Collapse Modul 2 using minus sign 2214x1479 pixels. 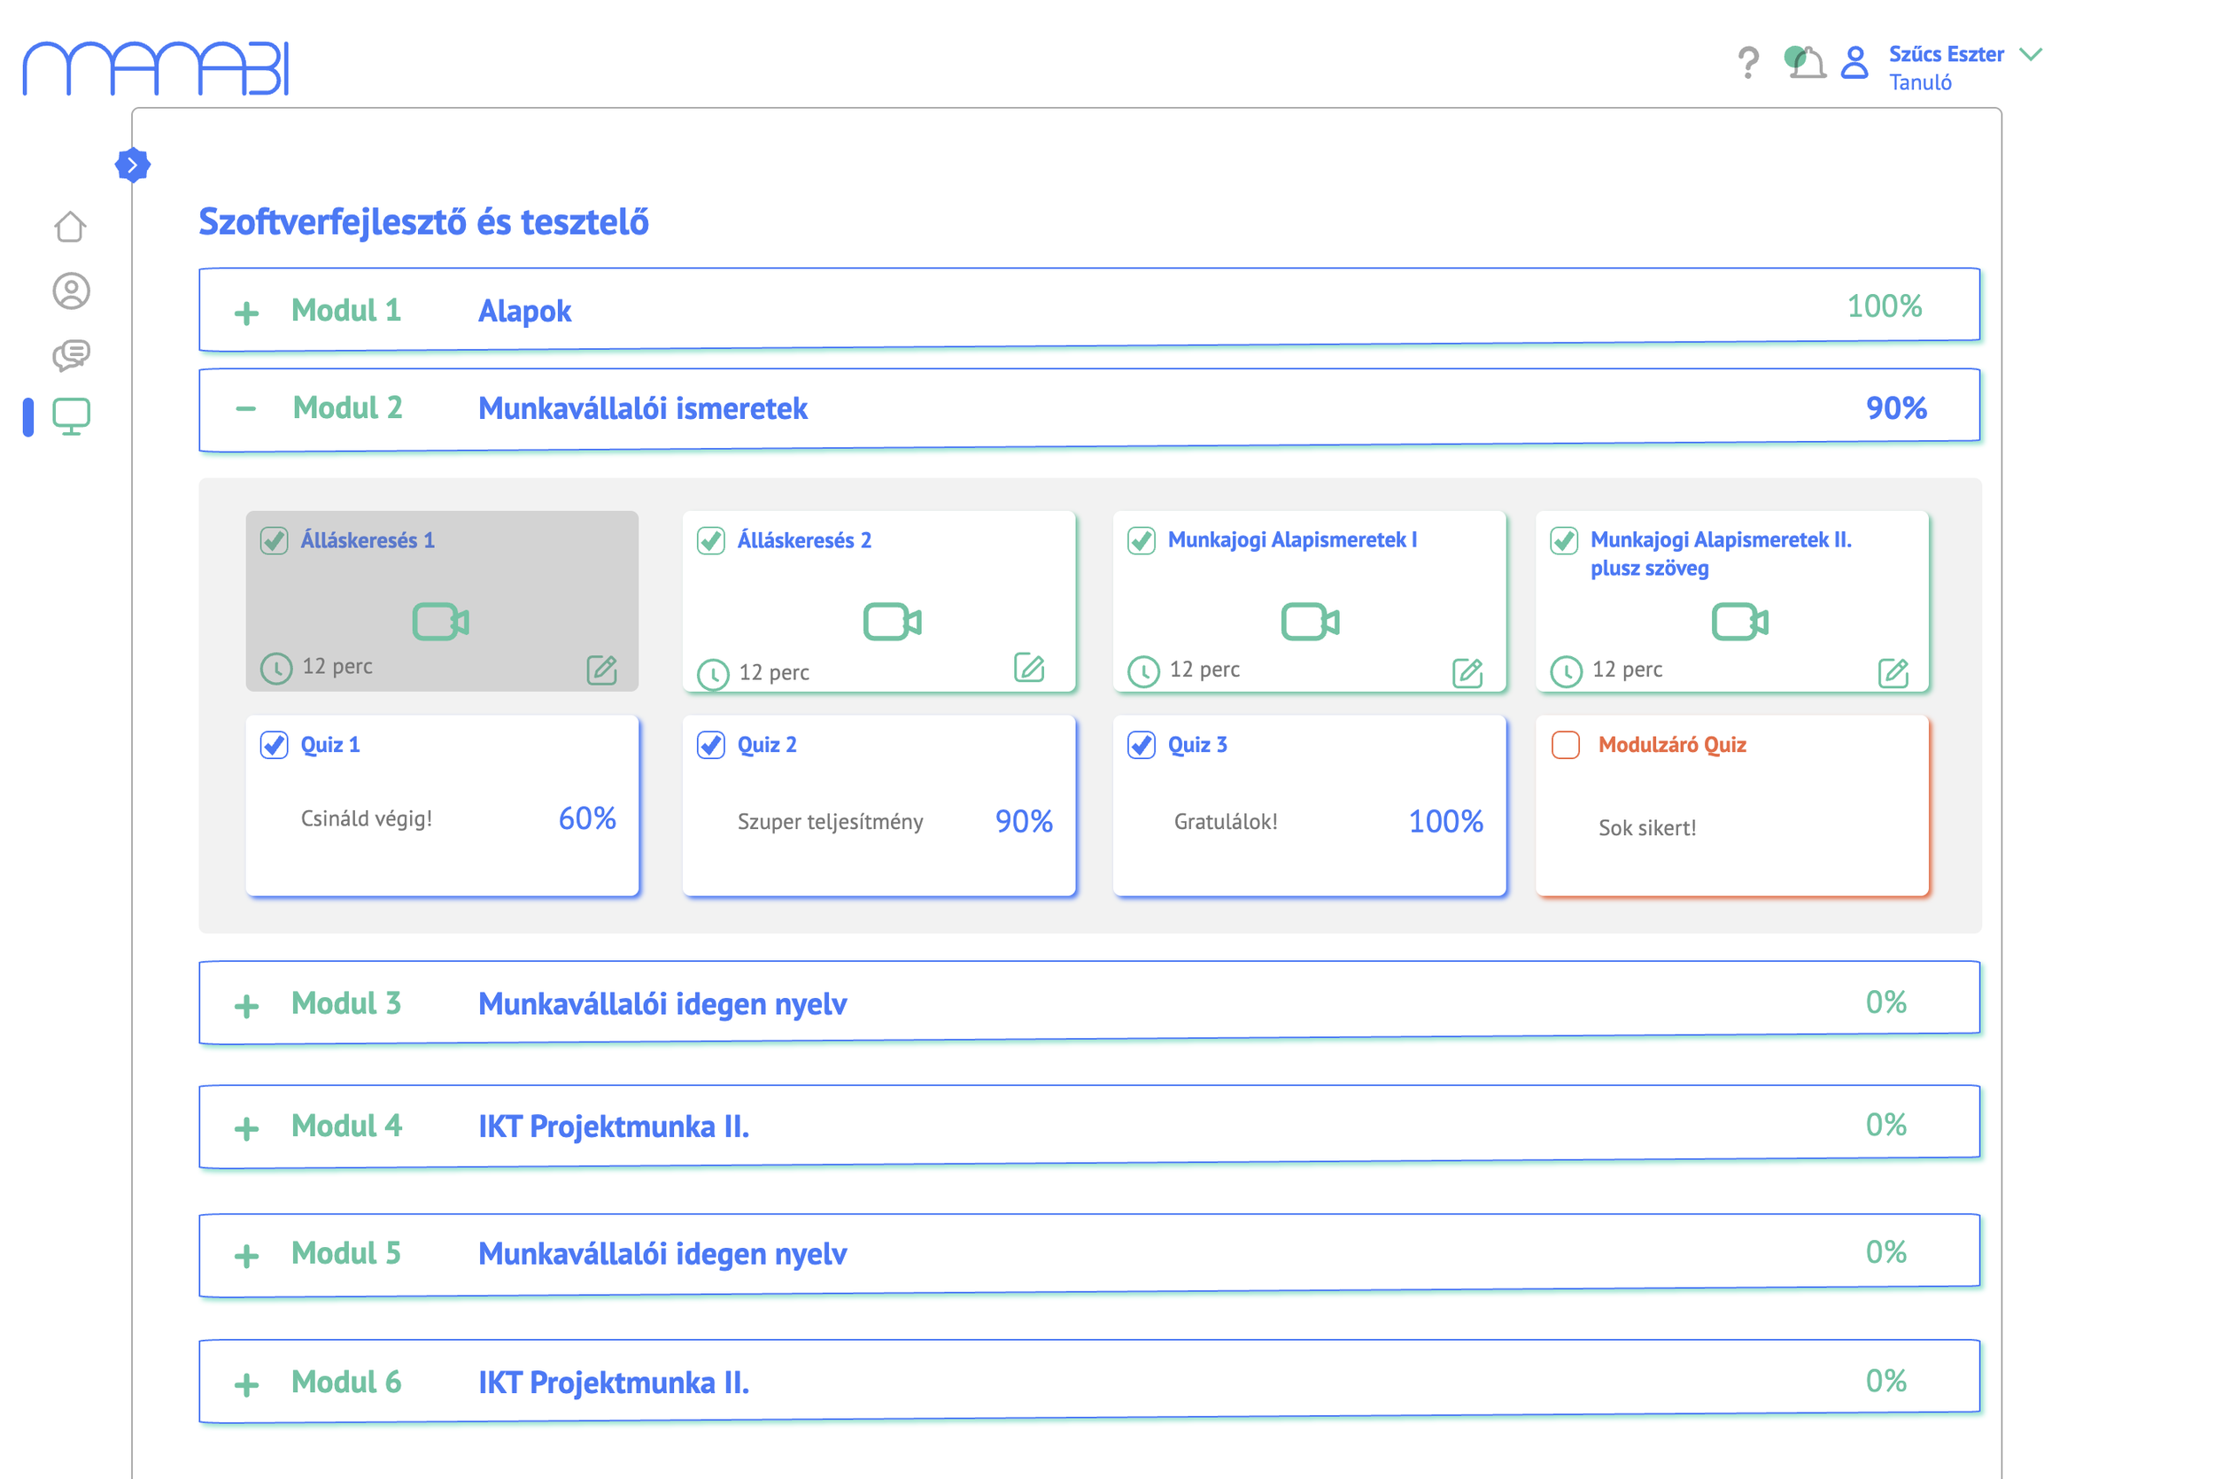(x=246, y=408)
